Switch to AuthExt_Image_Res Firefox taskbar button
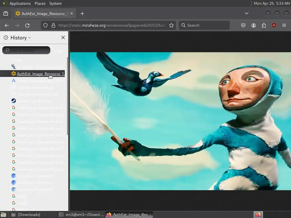291x218 pixels. 129,215
